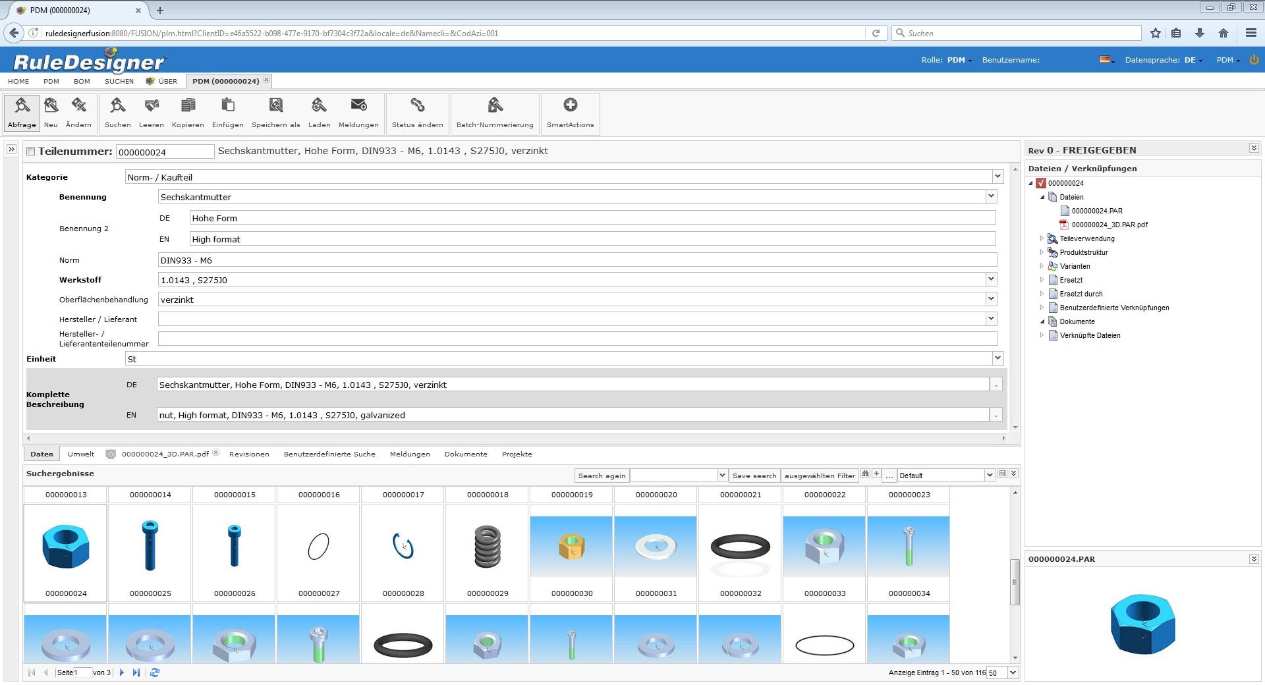Open the Benennung dropdown
This screenshot has height=685, width=1265.
pos(991,196)
